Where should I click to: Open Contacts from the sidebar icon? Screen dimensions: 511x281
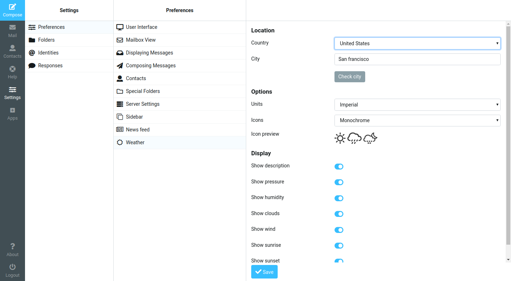point(13,48)
